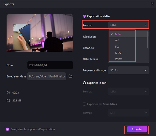
Task: Open the audio Format MP3 dropdown
Action: (x=129, y=91)
